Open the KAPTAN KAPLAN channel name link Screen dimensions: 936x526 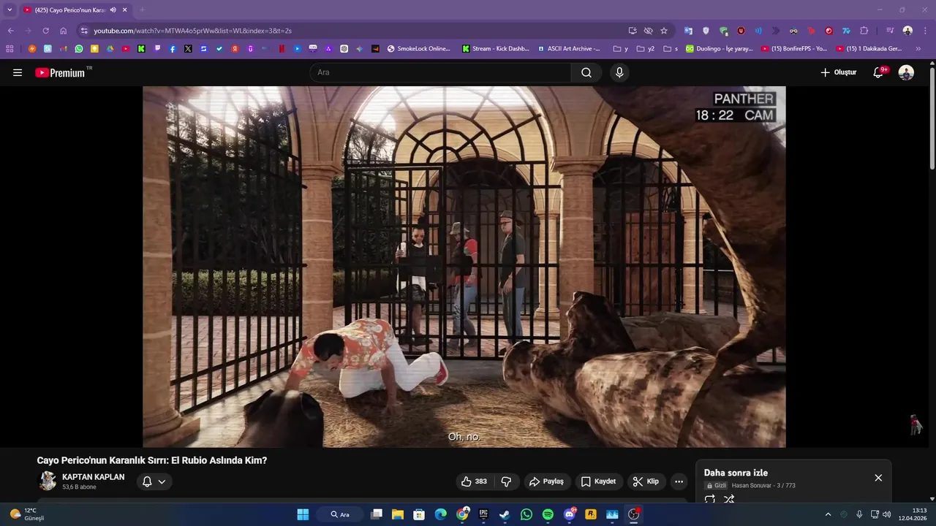click(x=93, y=477)
